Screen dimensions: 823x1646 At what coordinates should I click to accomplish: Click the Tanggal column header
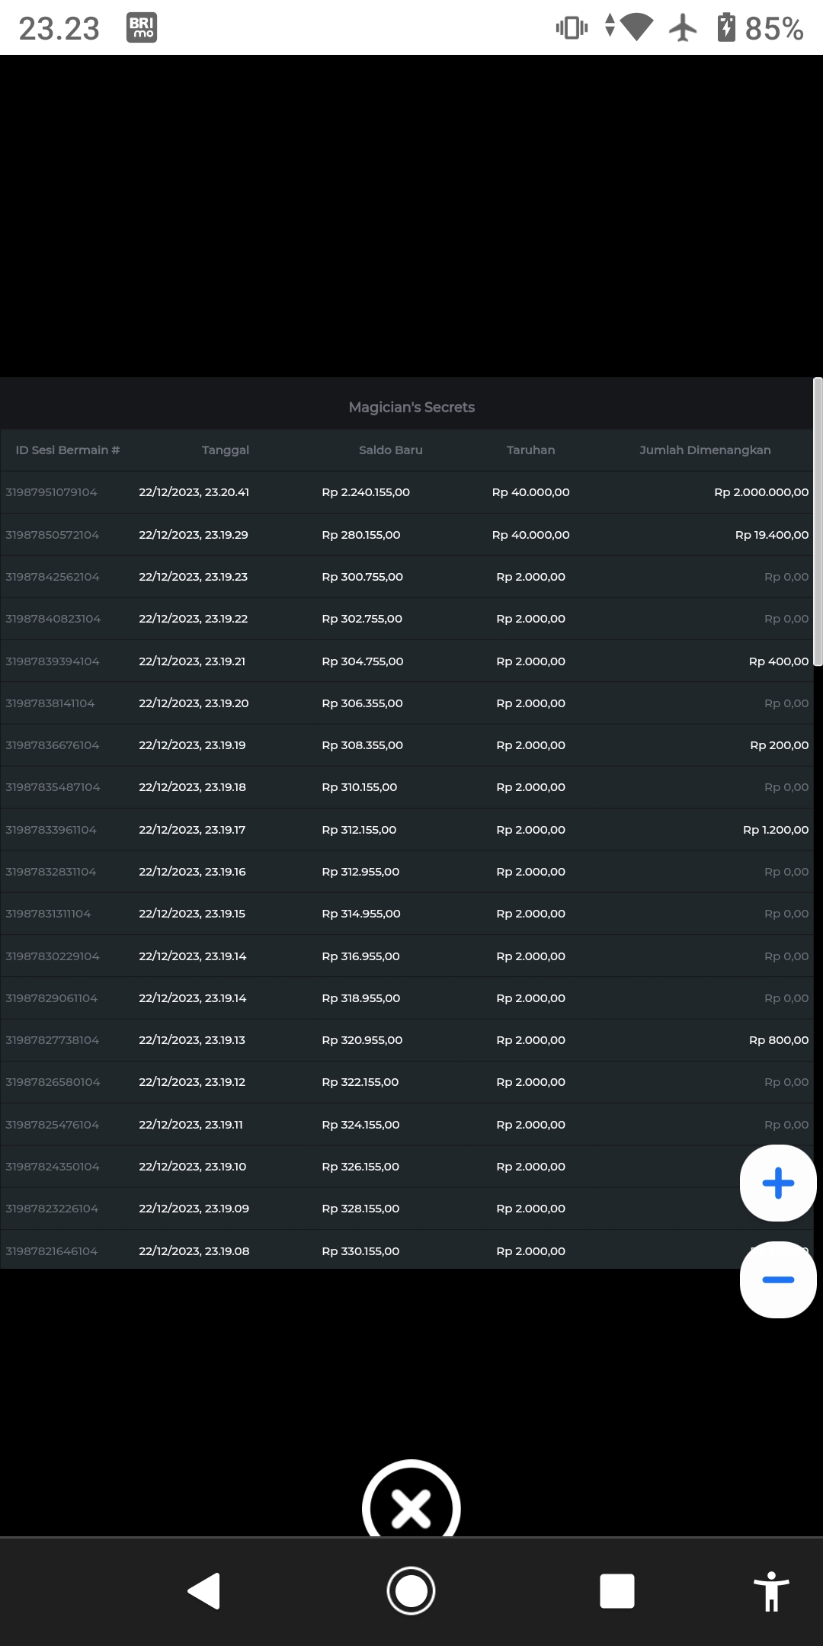coord(226,450)
